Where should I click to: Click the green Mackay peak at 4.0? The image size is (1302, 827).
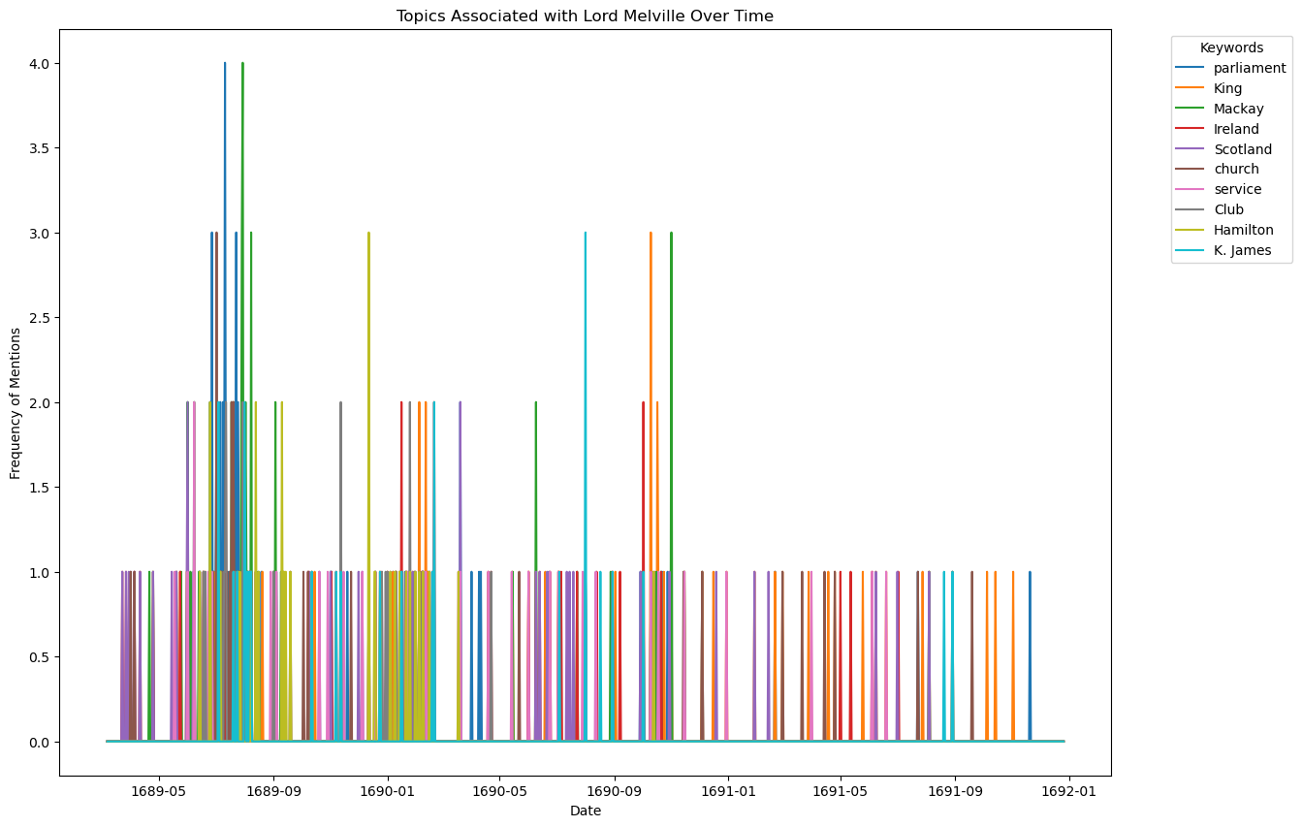[x=242, y=64]
